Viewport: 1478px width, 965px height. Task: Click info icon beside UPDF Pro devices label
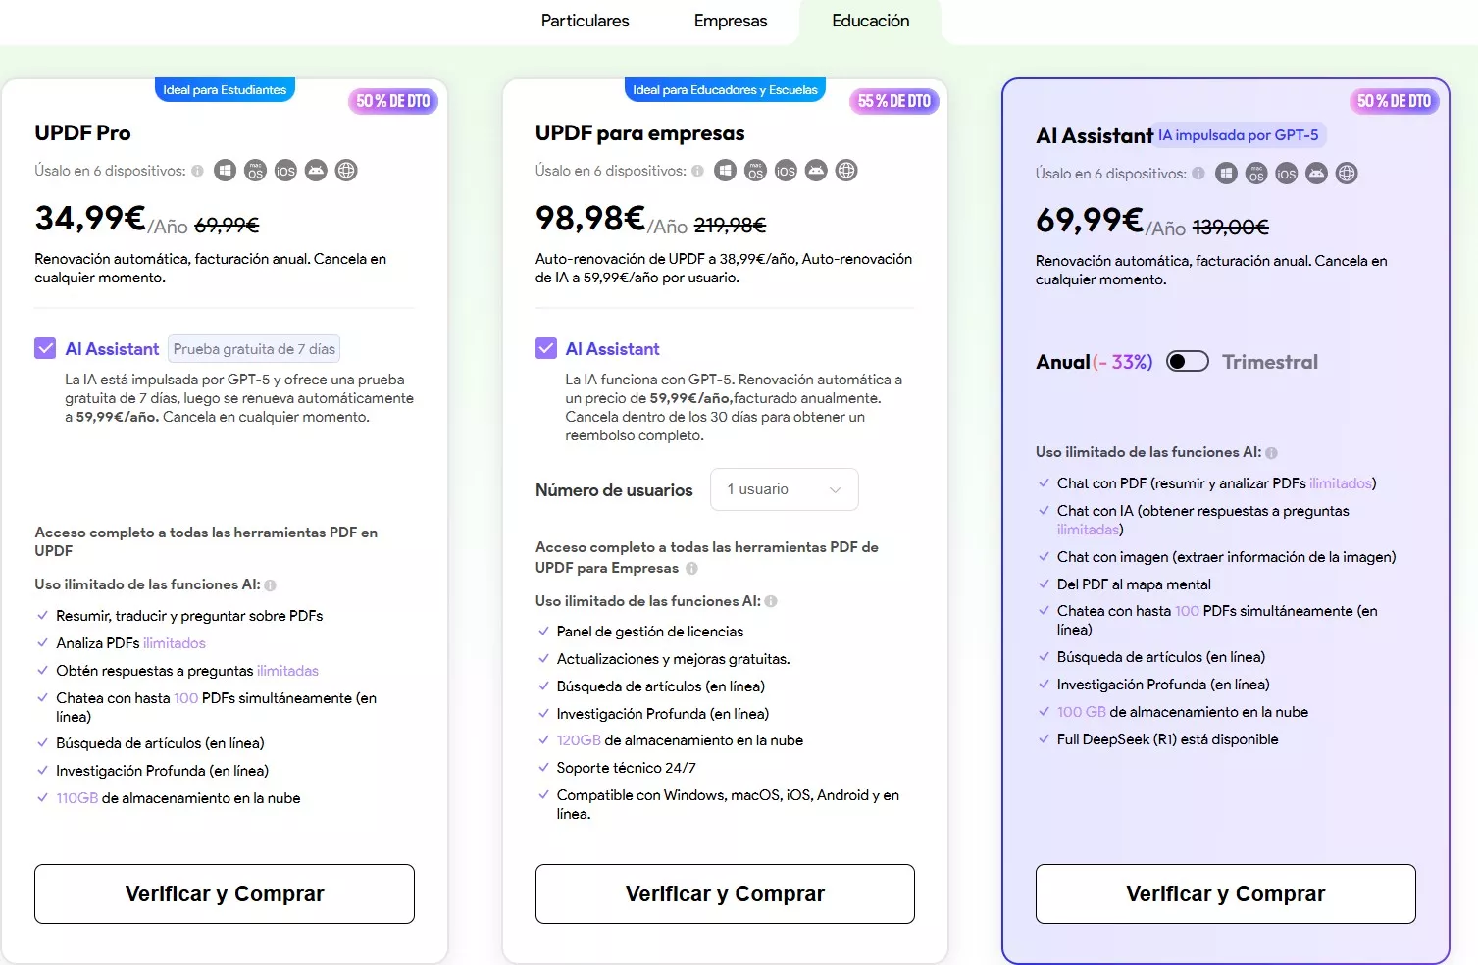click(x=198, y=171)
